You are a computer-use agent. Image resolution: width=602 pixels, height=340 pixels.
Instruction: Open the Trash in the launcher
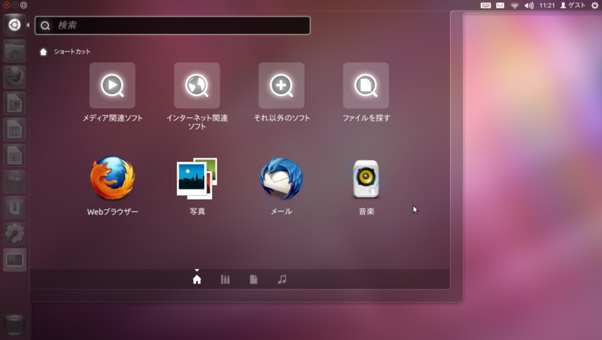pos(14,325)
